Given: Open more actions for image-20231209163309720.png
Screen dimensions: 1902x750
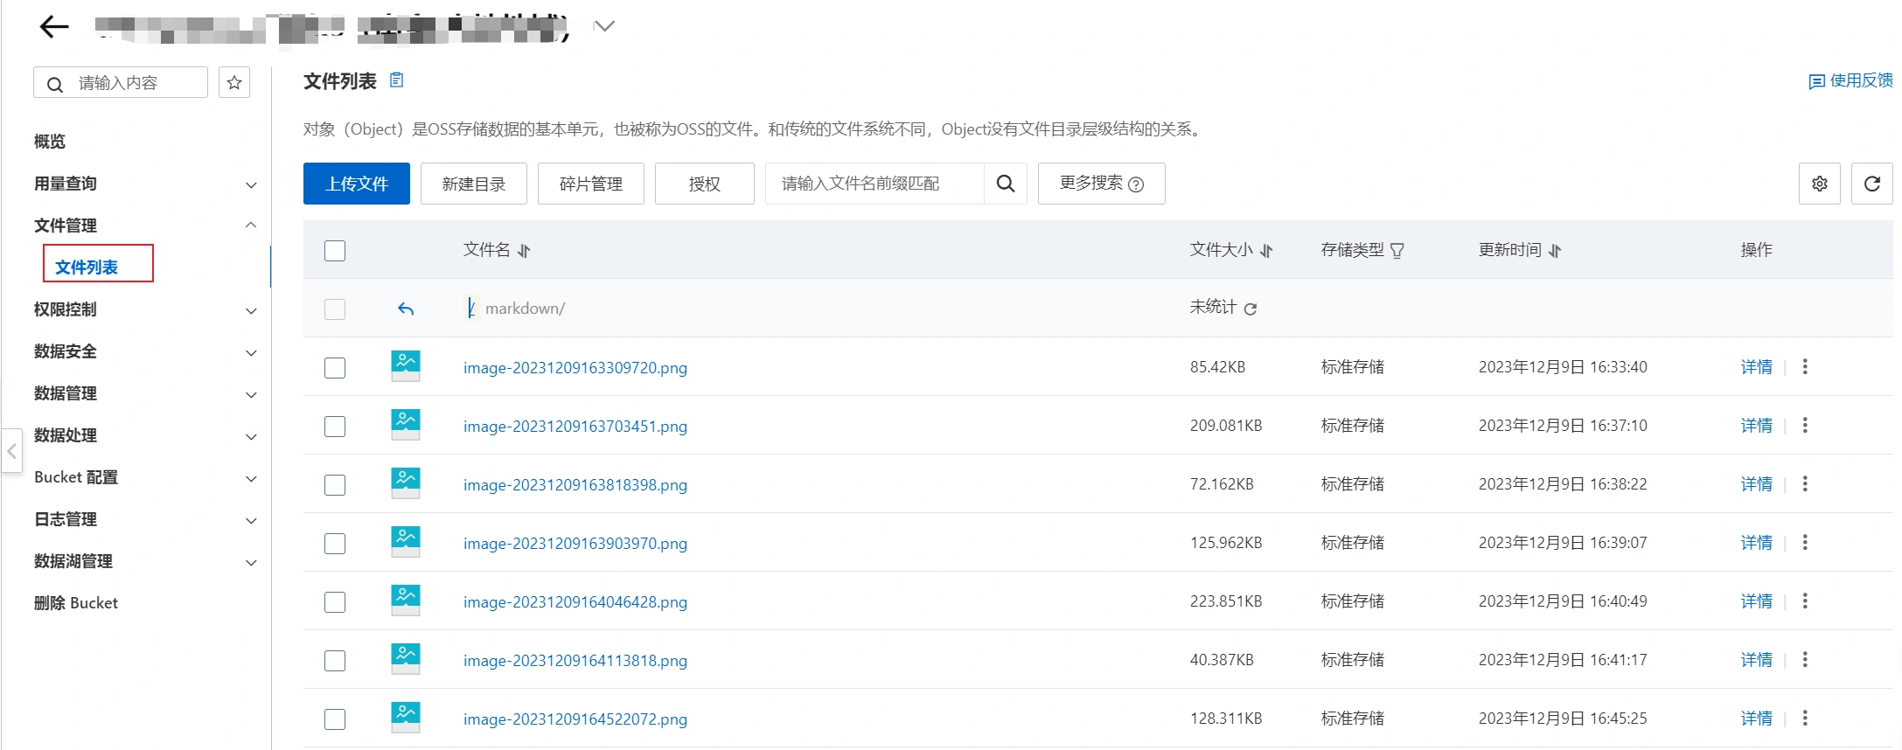Looking at the screenshot, I should [x=1805, y=367].
